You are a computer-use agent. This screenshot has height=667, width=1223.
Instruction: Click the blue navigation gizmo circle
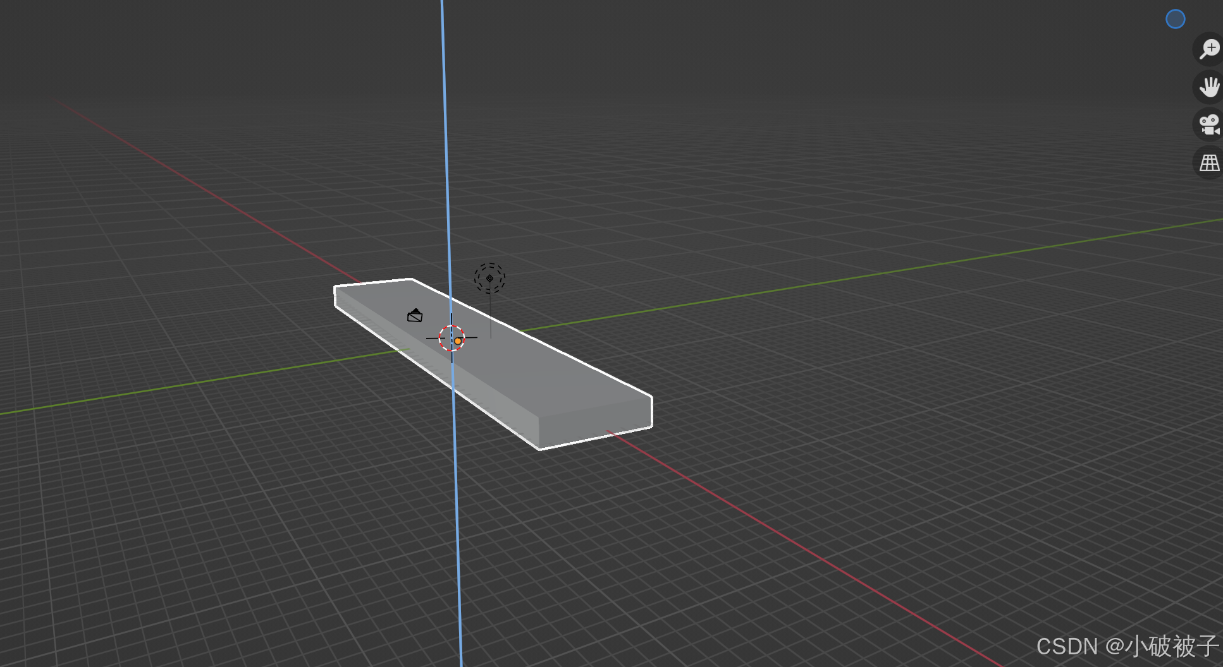click(x=1176, y=19)
